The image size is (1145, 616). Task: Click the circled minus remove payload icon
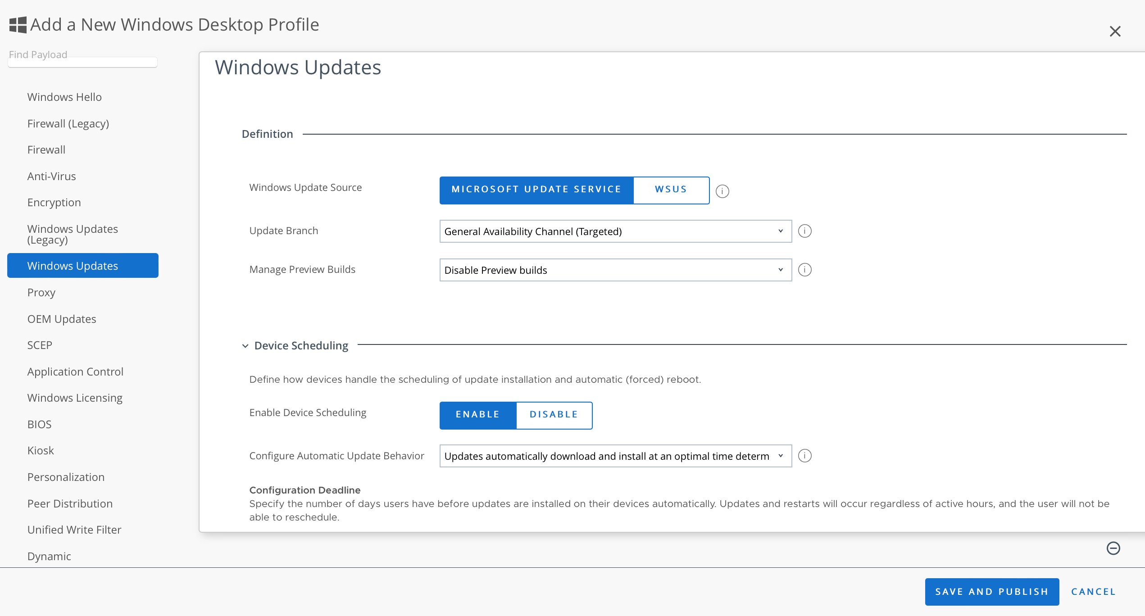(1113, 548)
